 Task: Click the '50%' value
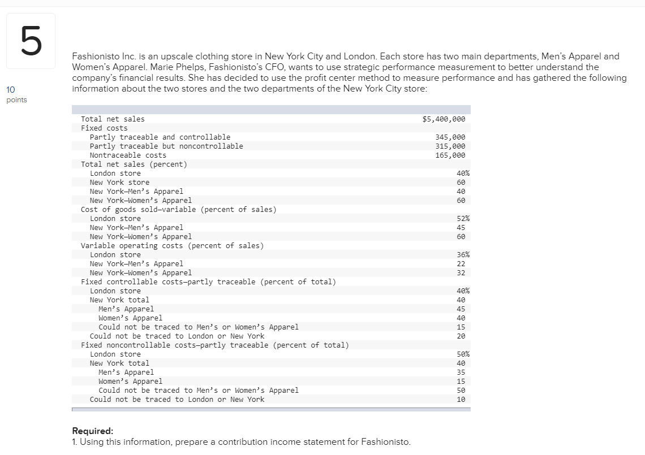click(x=463, y=354)
